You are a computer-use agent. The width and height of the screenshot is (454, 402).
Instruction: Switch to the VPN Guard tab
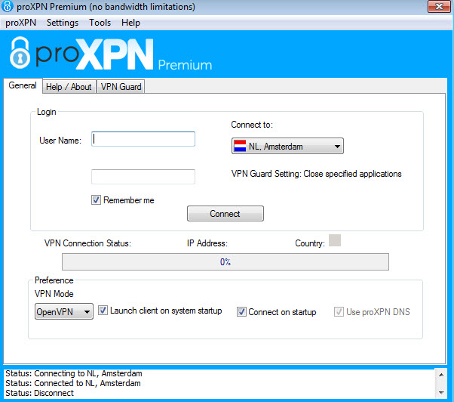[x=121, y=87]
